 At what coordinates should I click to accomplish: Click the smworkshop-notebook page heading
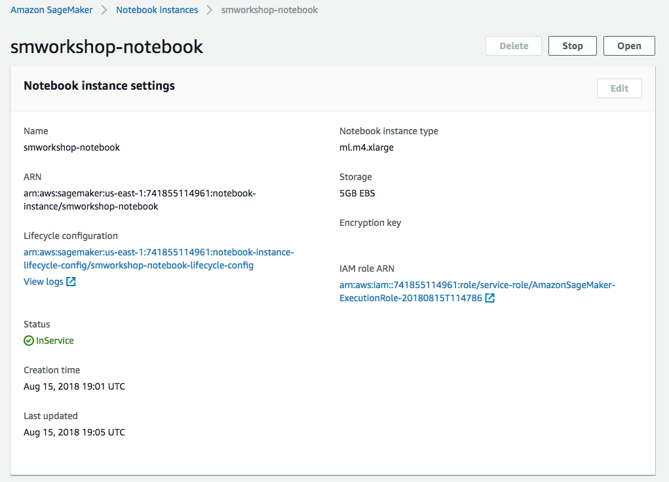(x=107, y=46)
